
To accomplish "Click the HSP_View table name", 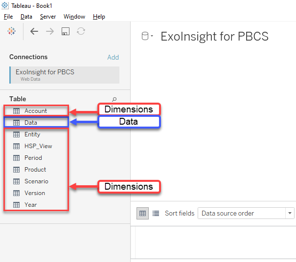I will 38,146.
